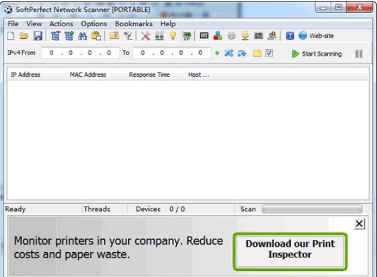Click the save floppy disk icon
Image resolution: width=377 pixels, height=277 pixels.
38,36
